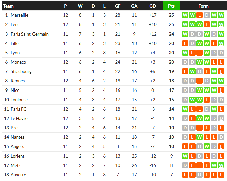Open Metz's underlined W form badge

click(x=221, y=165)
